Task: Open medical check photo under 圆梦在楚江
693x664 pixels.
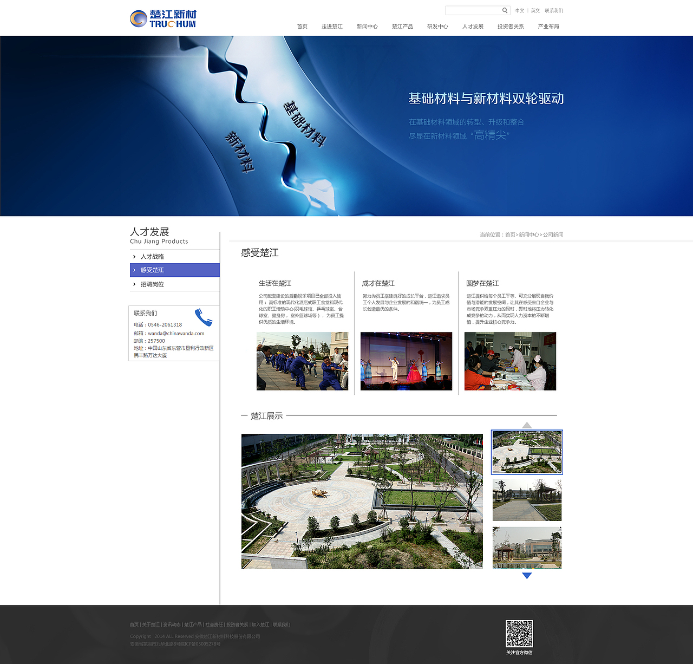Action: [x=510, y=361]
